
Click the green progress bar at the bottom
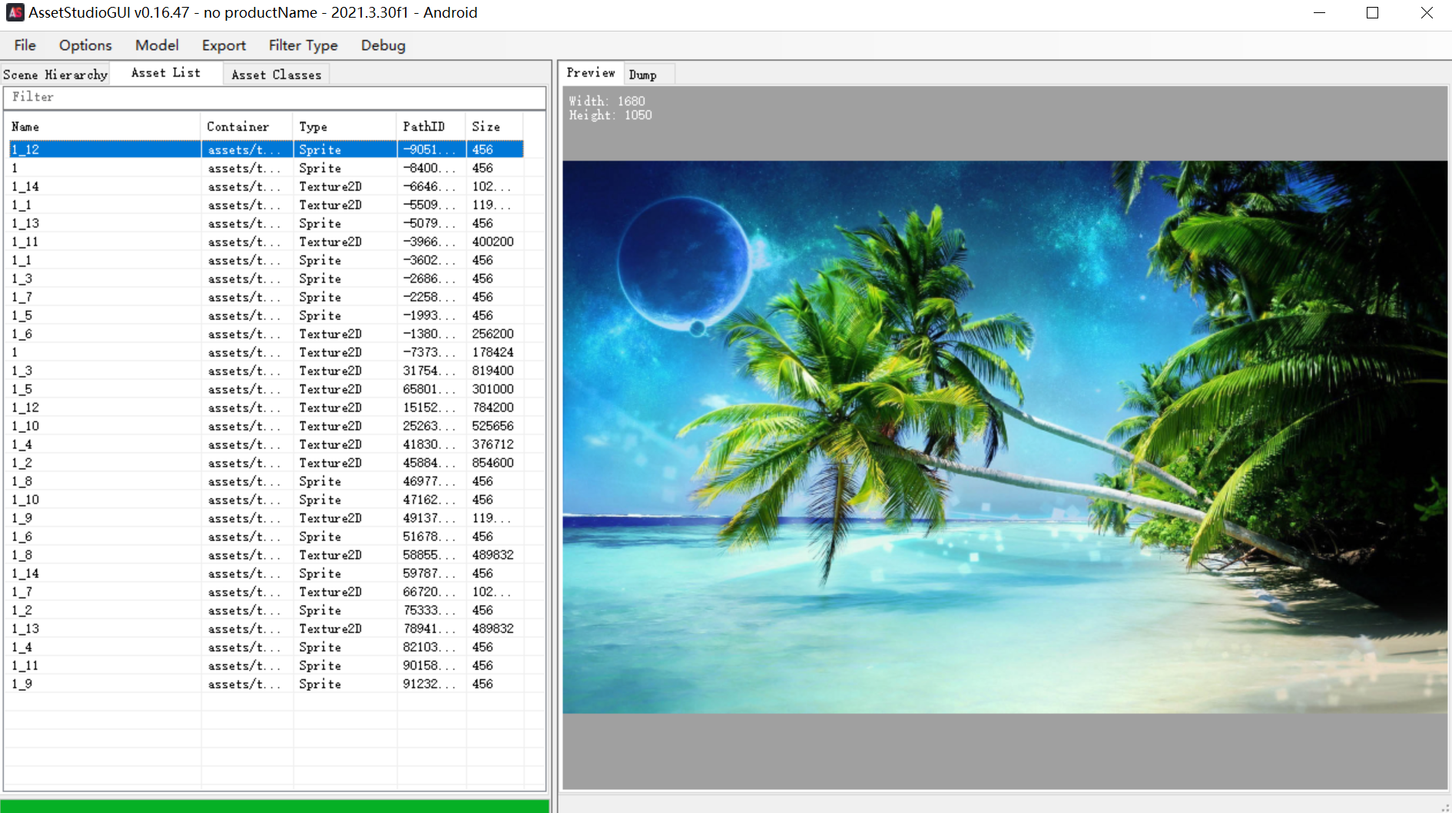pyautogui.click(x=275, y=806)
